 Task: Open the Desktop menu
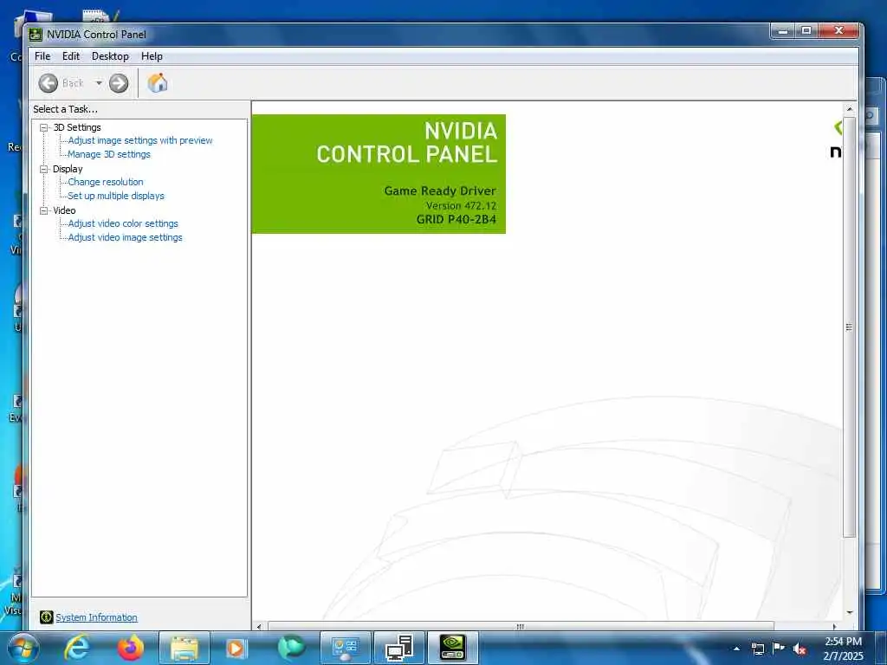(110, 56)
